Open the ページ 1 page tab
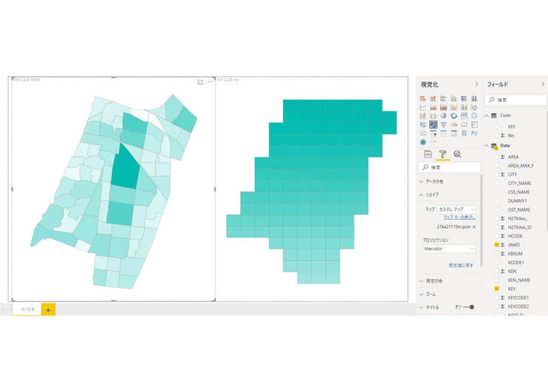 pos(27,309)
